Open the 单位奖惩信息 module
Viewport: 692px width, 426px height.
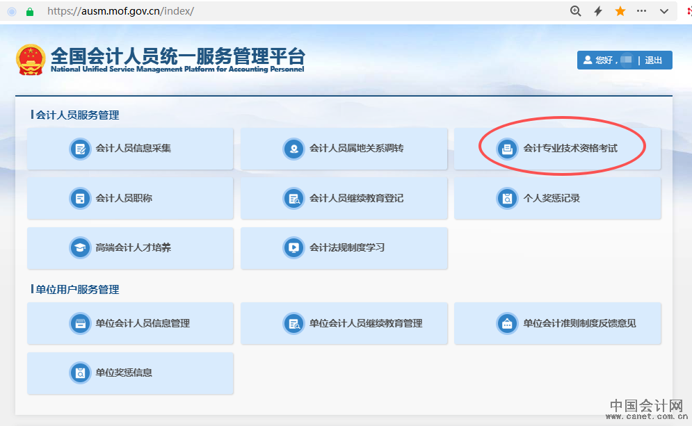pyautogui.click(x=130, y=373)
